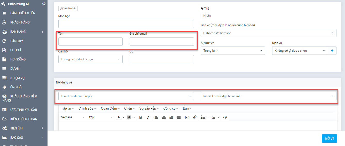The image size is (345, 146).
Task: Click the Địa chỉ email input field
Action: tap(162, 42)
